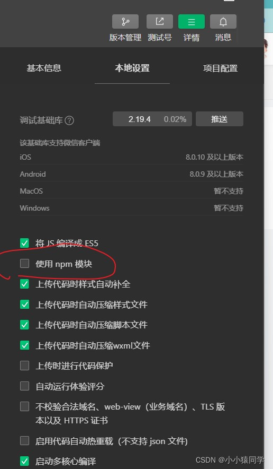The height and width of the screenshot is (469, 273).
Task: Check 启用代码自动热重载 option
Action: tap(24, 441)
